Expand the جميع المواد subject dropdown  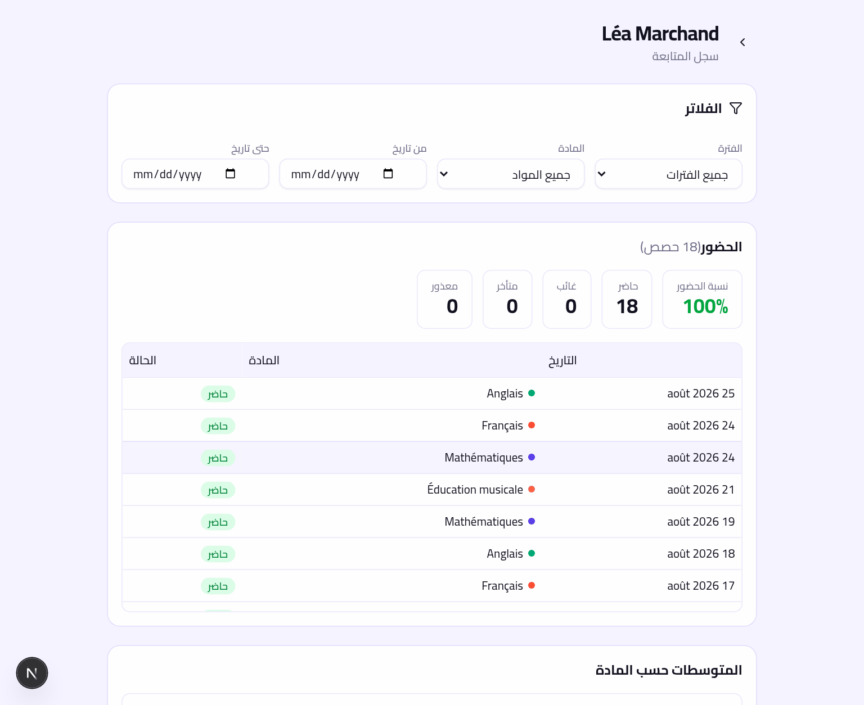[511, 174]
